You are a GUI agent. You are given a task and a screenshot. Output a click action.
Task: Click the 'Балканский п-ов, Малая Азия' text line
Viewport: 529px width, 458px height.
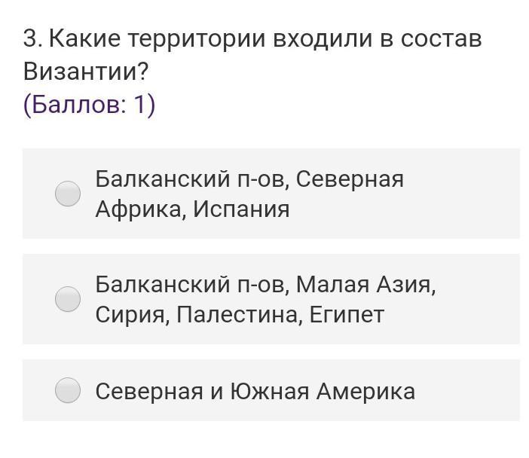265,285
